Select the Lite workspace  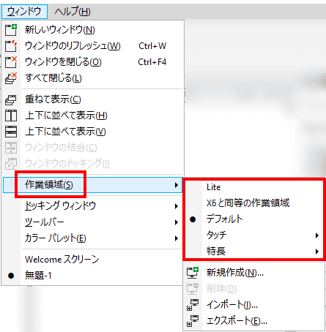click(x=254, y=187)
